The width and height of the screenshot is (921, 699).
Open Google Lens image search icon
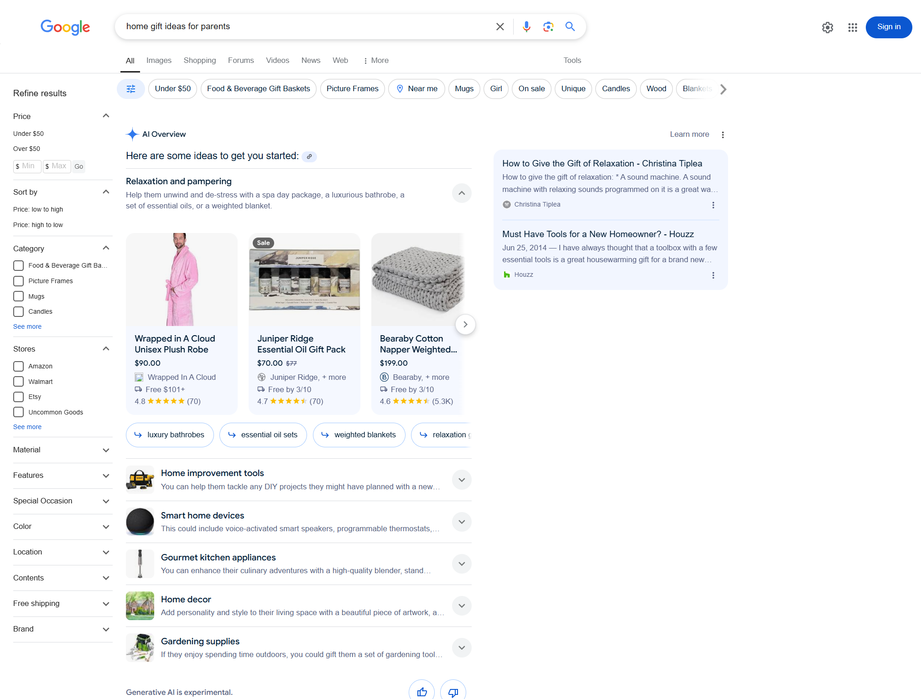click(x=548, y=26)
